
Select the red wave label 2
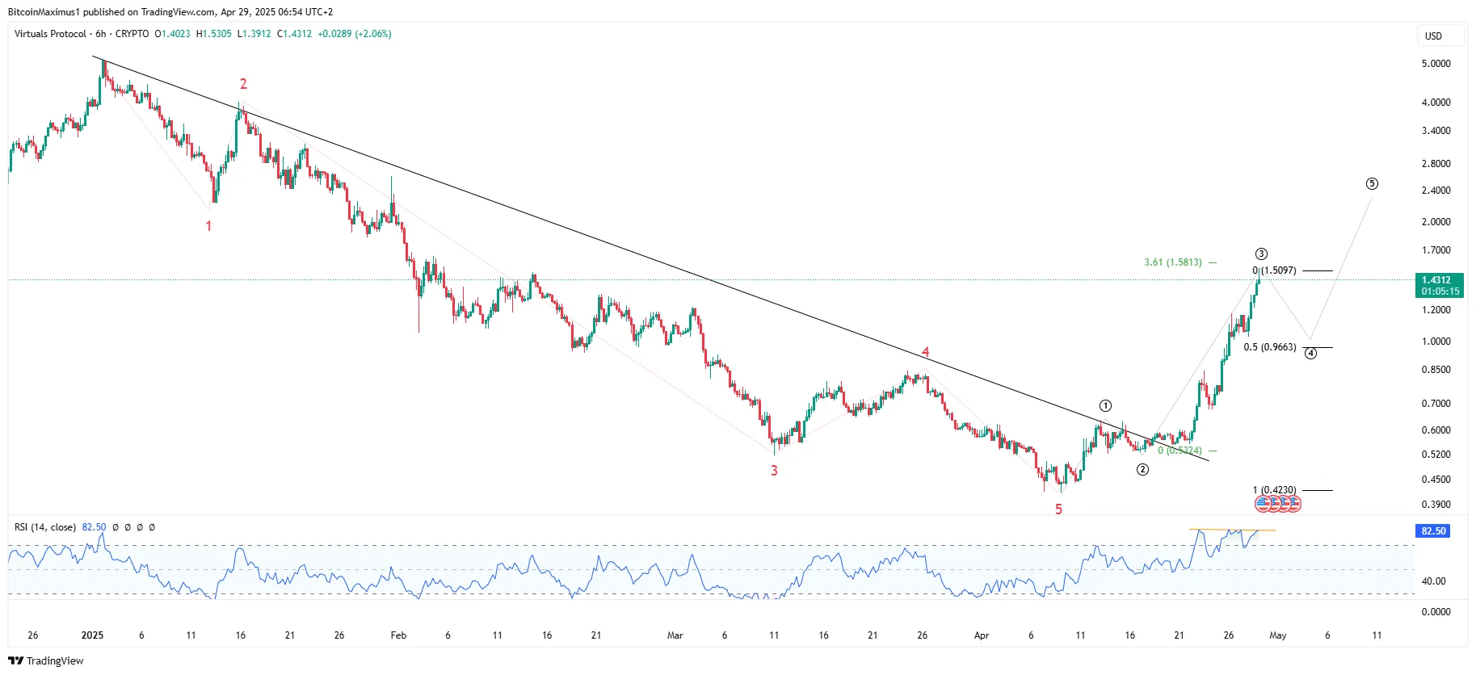click(x=243, y=84)
